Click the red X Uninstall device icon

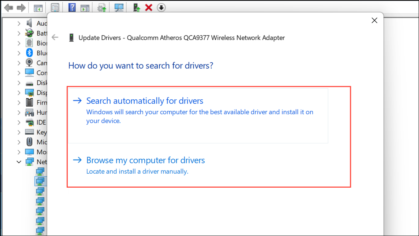149,7
